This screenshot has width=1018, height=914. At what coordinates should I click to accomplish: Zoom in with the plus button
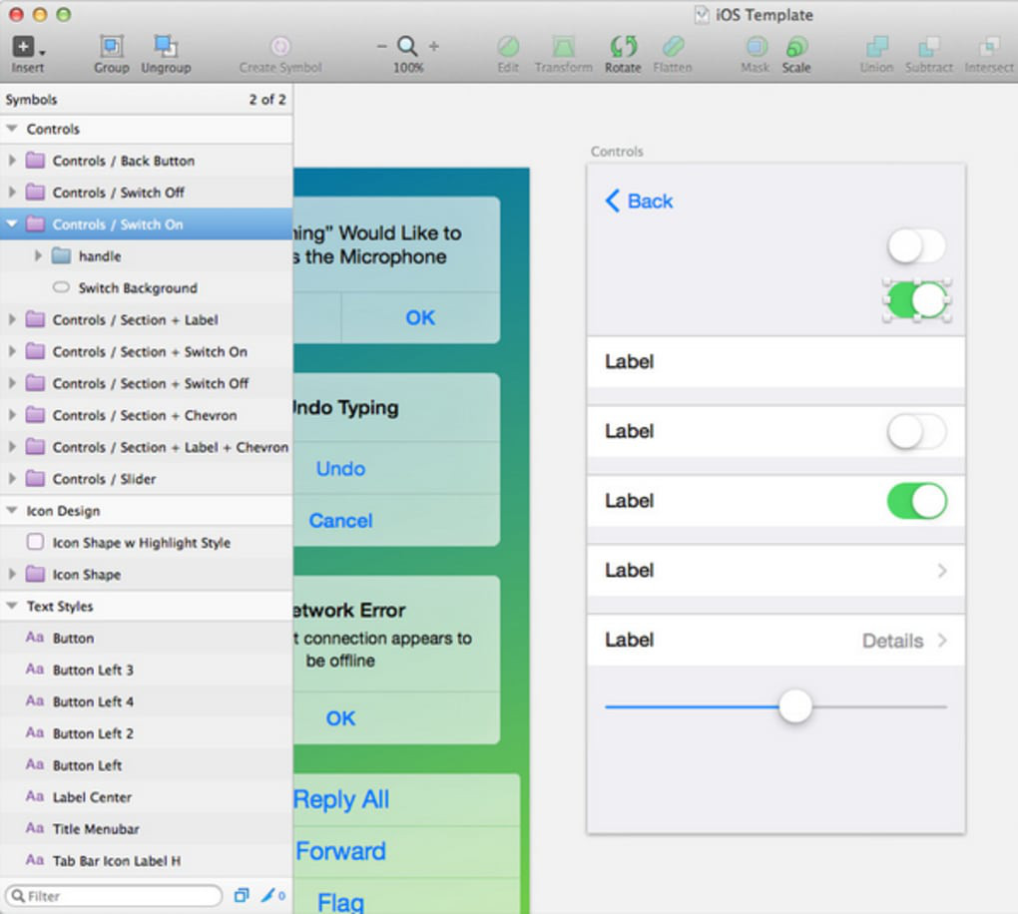pyautogui.click(x=434, y=46)
